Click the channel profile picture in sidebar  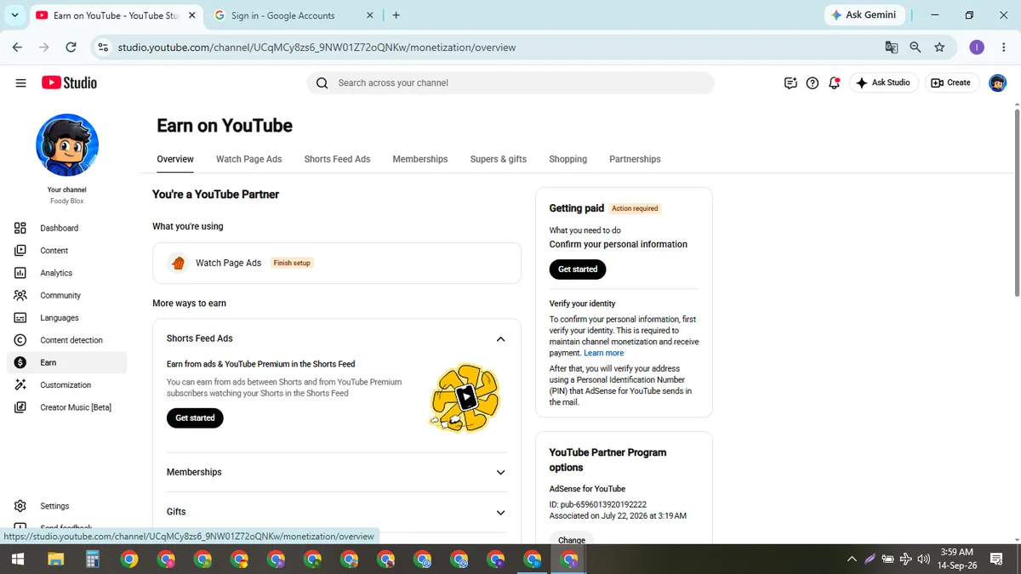[x=67, y=145]
